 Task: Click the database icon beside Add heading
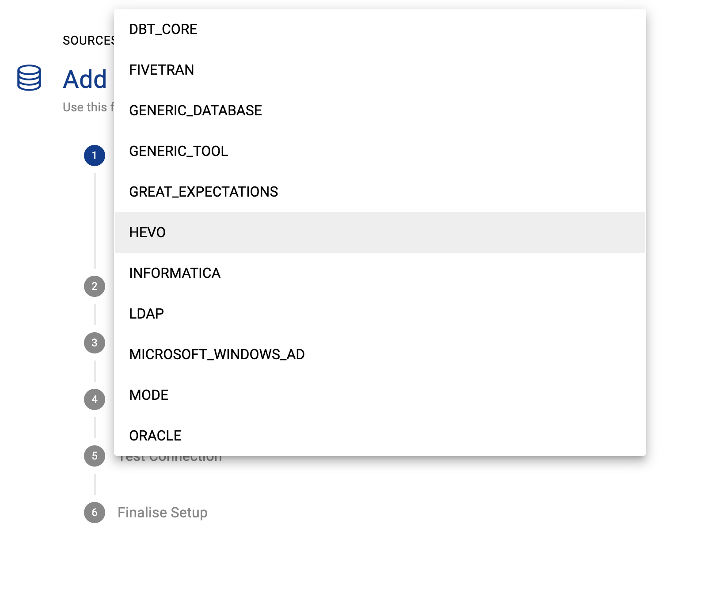pyautogui.click(x=29, y=78)
